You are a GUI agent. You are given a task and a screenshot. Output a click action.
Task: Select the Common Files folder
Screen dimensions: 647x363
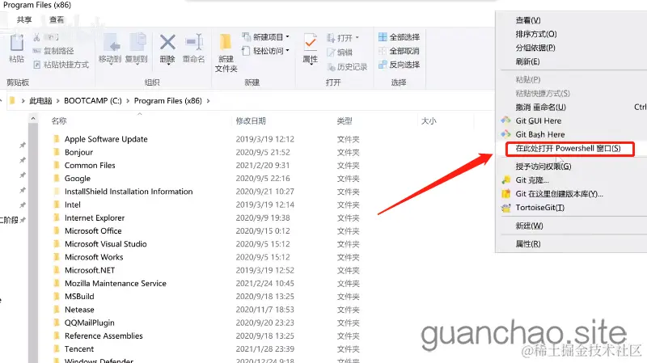[x=90, y=166]
